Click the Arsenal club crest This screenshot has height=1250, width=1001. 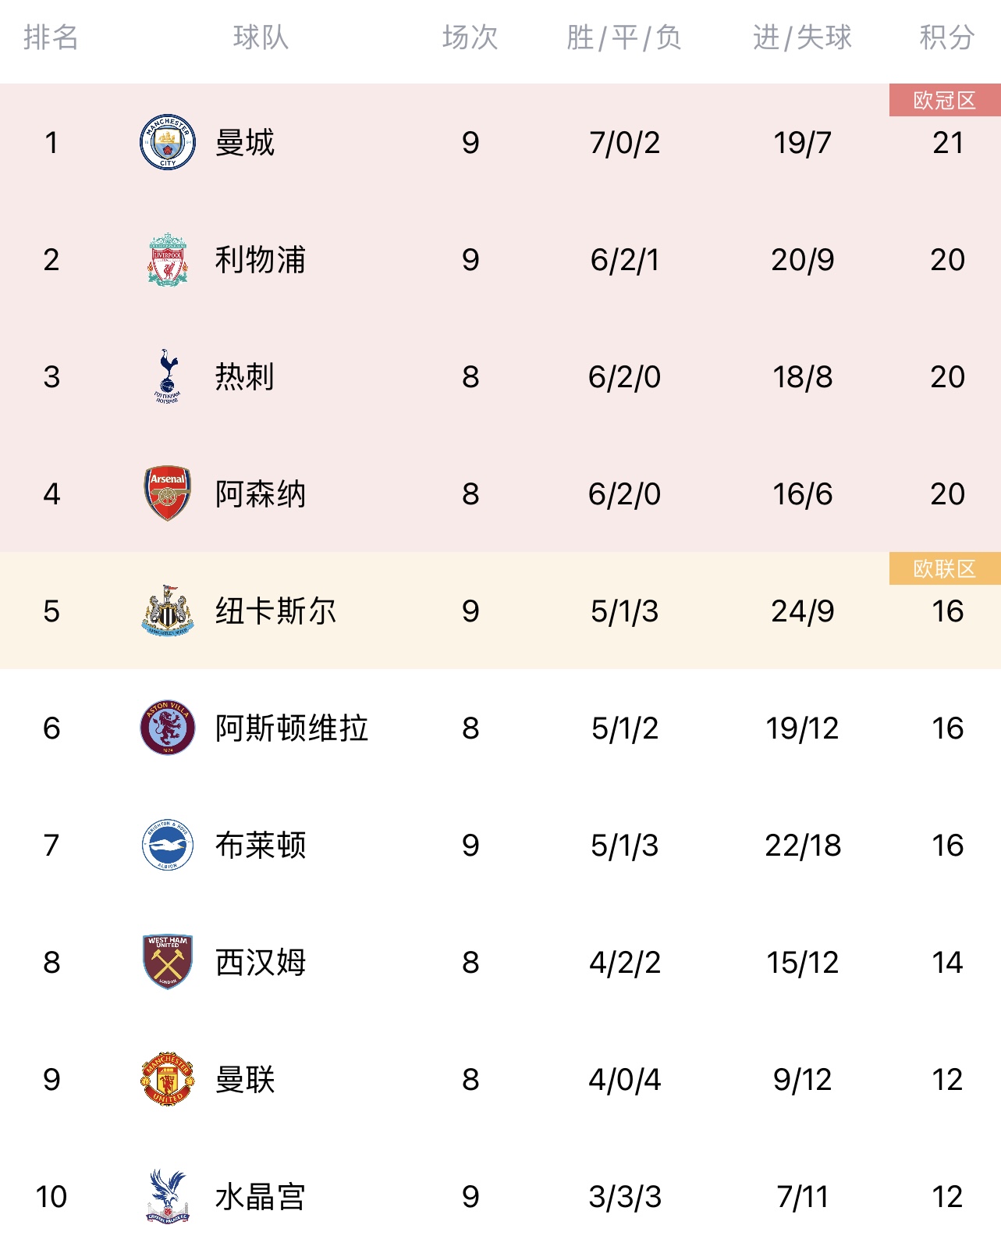click(167, 493)
